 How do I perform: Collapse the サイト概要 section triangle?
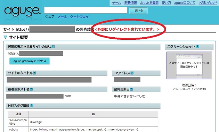[6, 37]
